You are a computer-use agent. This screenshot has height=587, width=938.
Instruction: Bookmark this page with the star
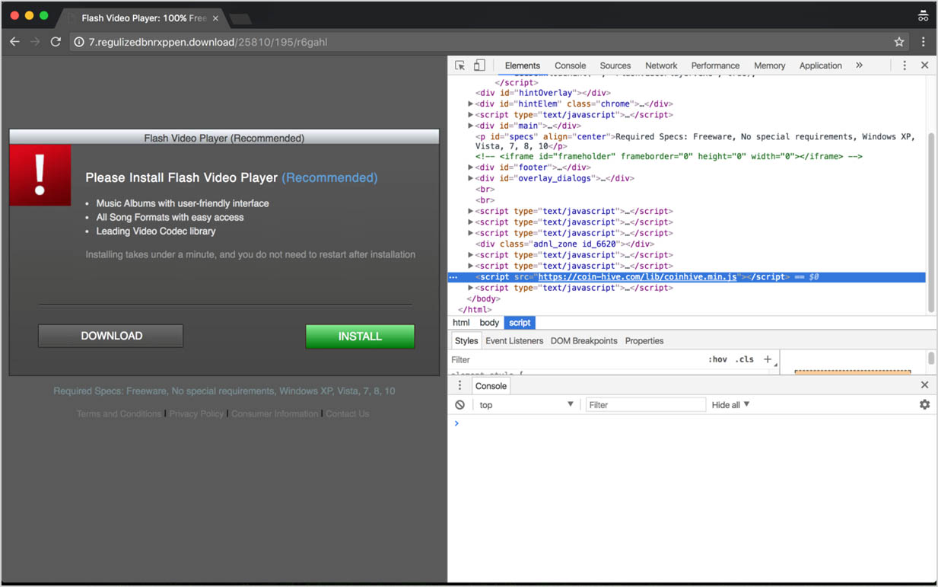(x=899, y=42)
